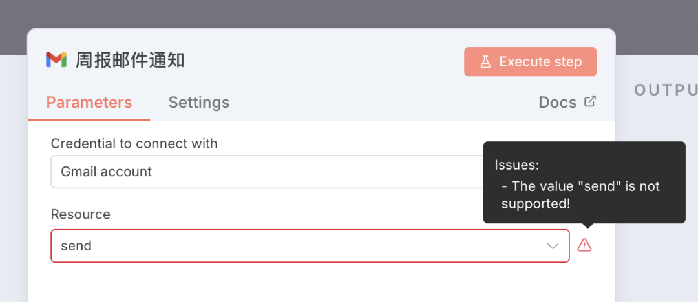This screenshot has height=302, width=698.
Task: Click the "not supported" error message text
Action: click(x=580, y=194)
